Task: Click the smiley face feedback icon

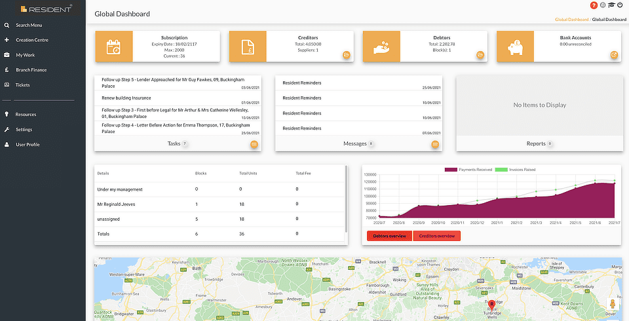Action: pos(603,5)
